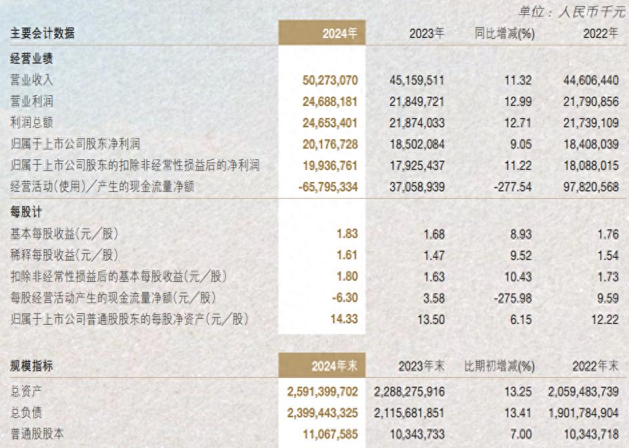Click the negative cash flow value -65,795,334
629x448 pixels.
[x=328, y=187]
